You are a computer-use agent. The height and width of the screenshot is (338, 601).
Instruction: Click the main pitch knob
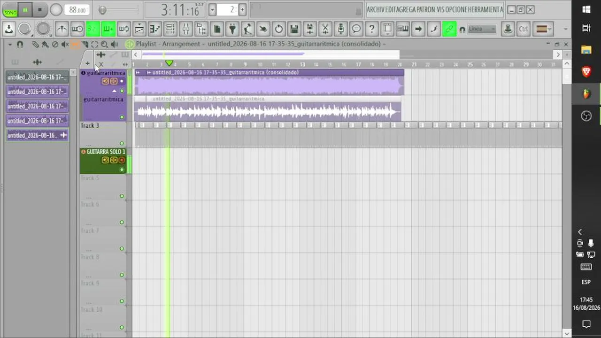[43, 29]
